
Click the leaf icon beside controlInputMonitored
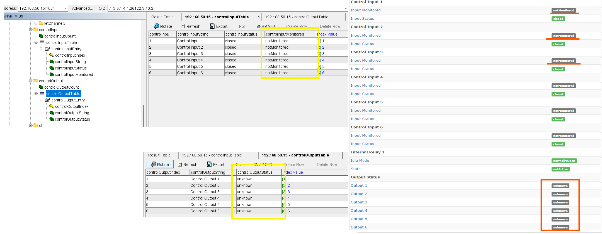click(52, 74)
